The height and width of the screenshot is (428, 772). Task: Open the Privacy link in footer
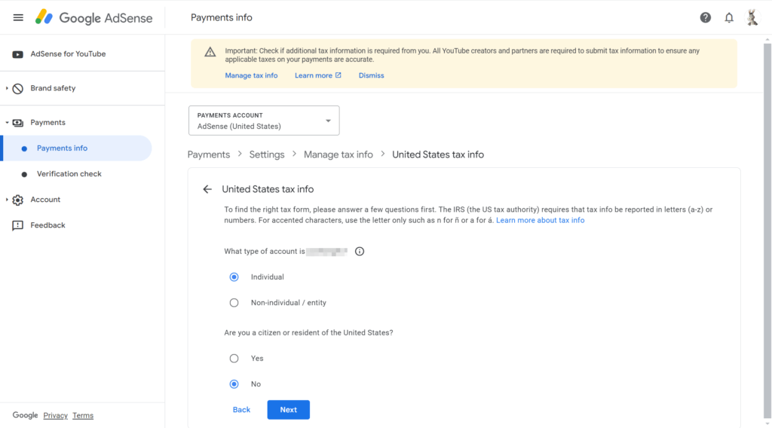click(55, 416)
